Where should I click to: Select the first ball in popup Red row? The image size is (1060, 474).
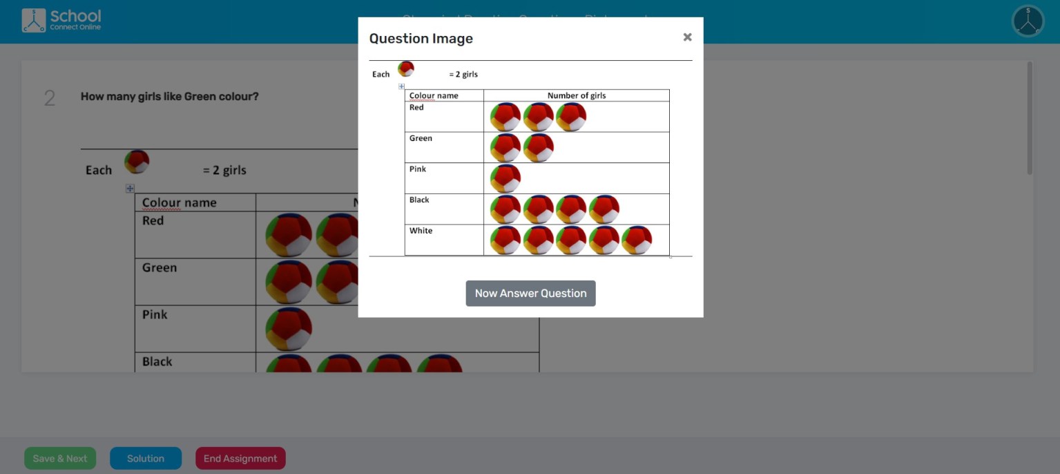point(505,117)
